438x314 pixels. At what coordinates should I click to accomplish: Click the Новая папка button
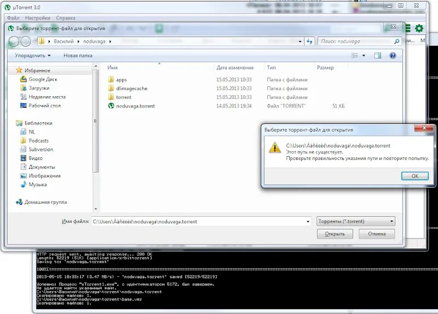click(x=78, y=56)
